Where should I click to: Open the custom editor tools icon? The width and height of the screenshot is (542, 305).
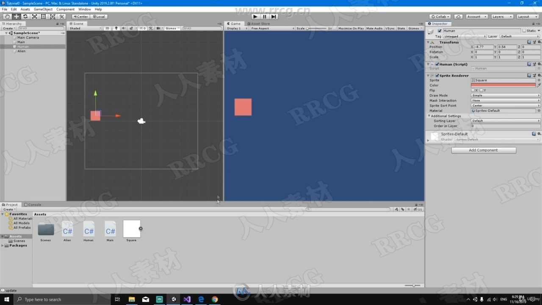pos(62,17)
